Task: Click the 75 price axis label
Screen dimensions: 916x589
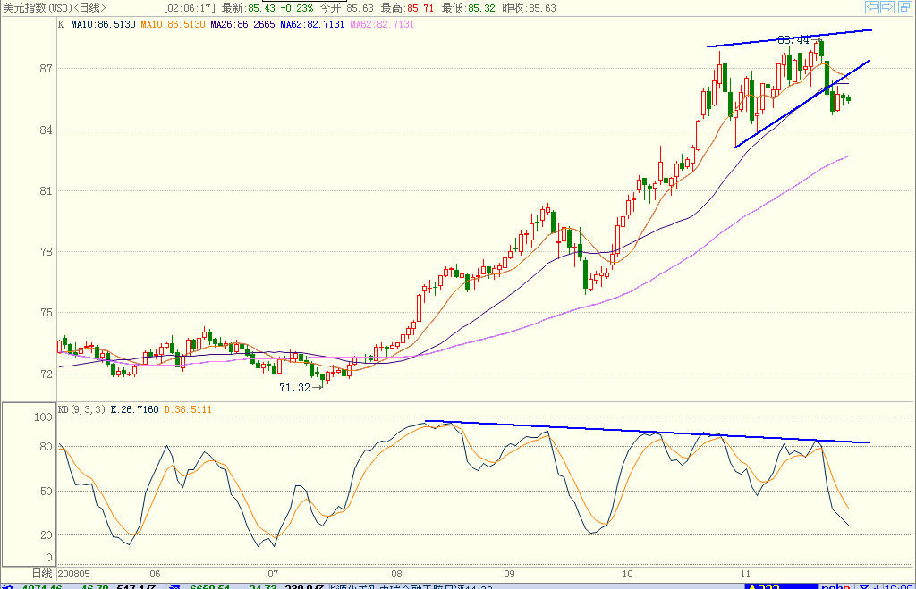Action: 46,313
